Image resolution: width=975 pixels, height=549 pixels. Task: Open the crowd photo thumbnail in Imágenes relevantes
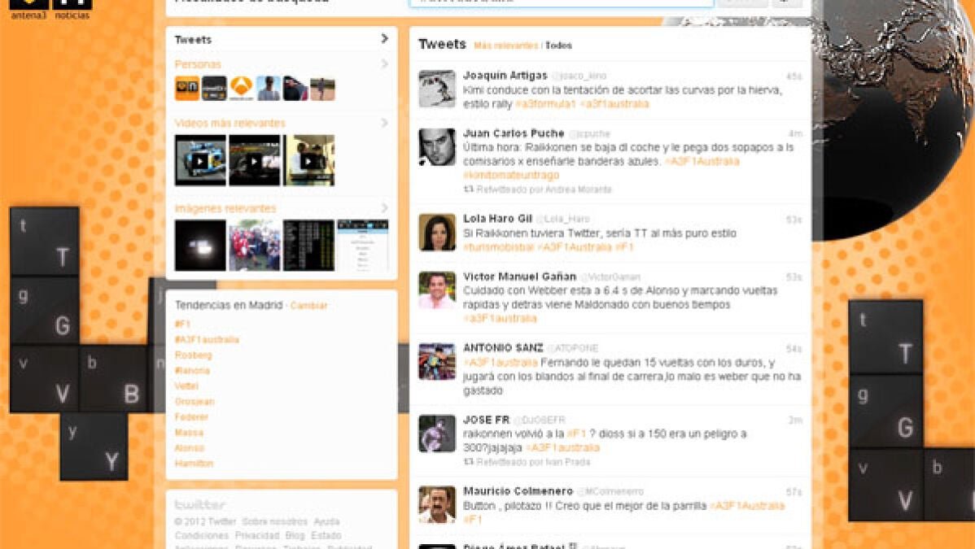(x=254, y=245)
